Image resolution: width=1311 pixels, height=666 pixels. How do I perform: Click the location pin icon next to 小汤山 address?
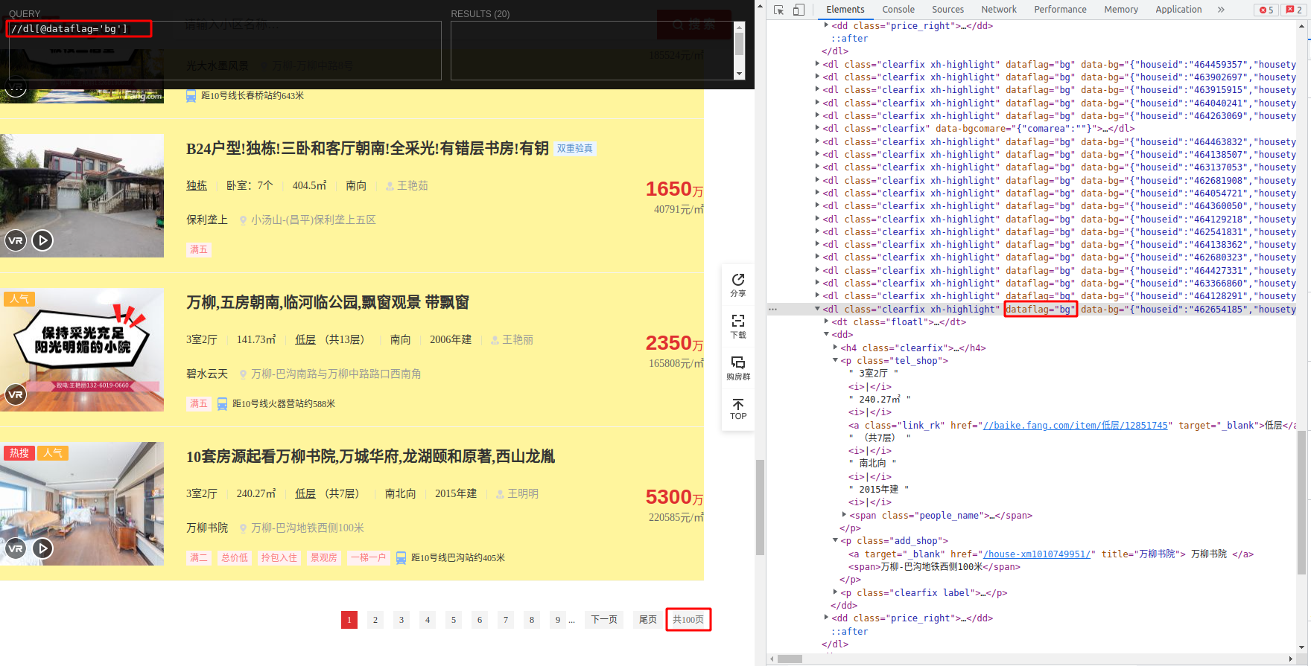click(243, 220)
